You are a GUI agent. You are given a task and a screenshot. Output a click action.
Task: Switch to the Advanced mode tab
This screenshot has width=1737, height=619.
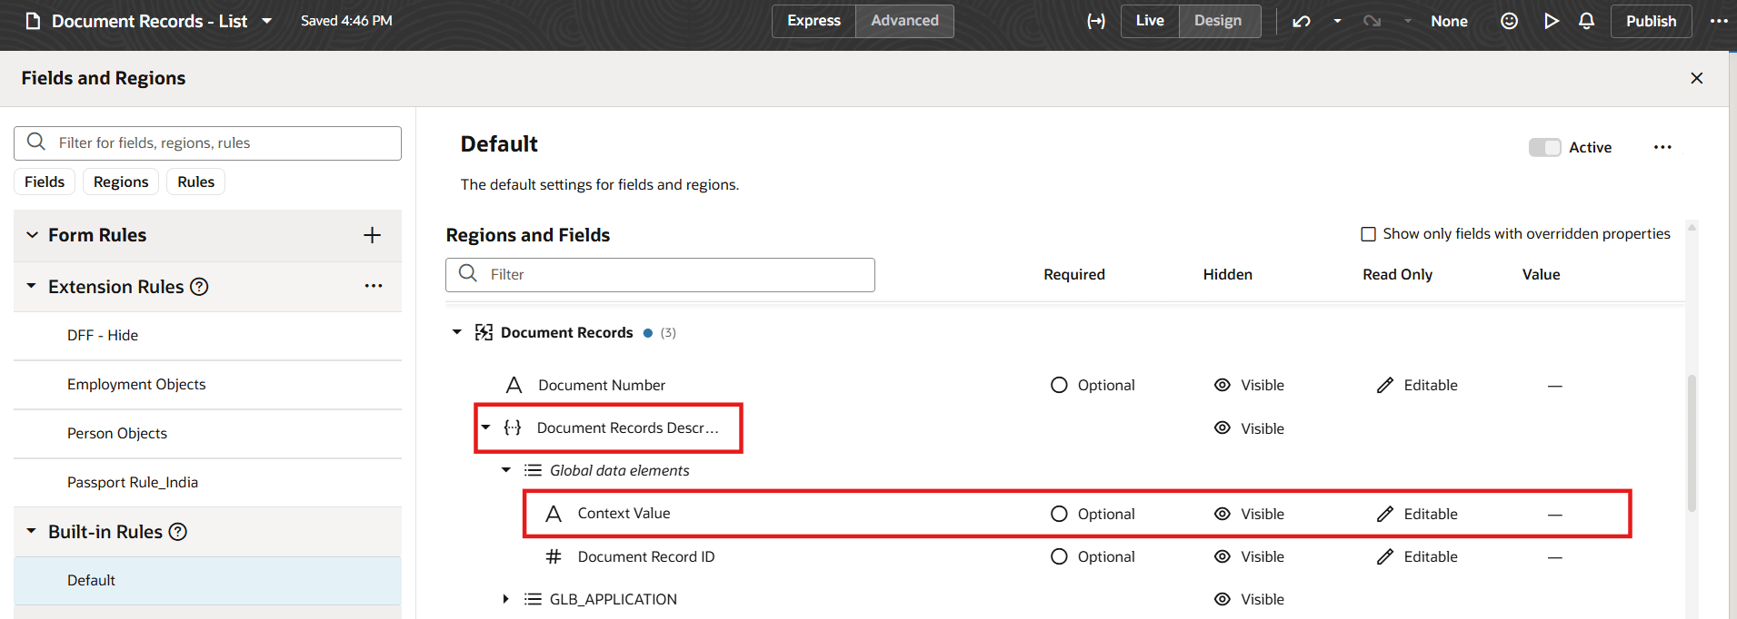tap(904, 21)
